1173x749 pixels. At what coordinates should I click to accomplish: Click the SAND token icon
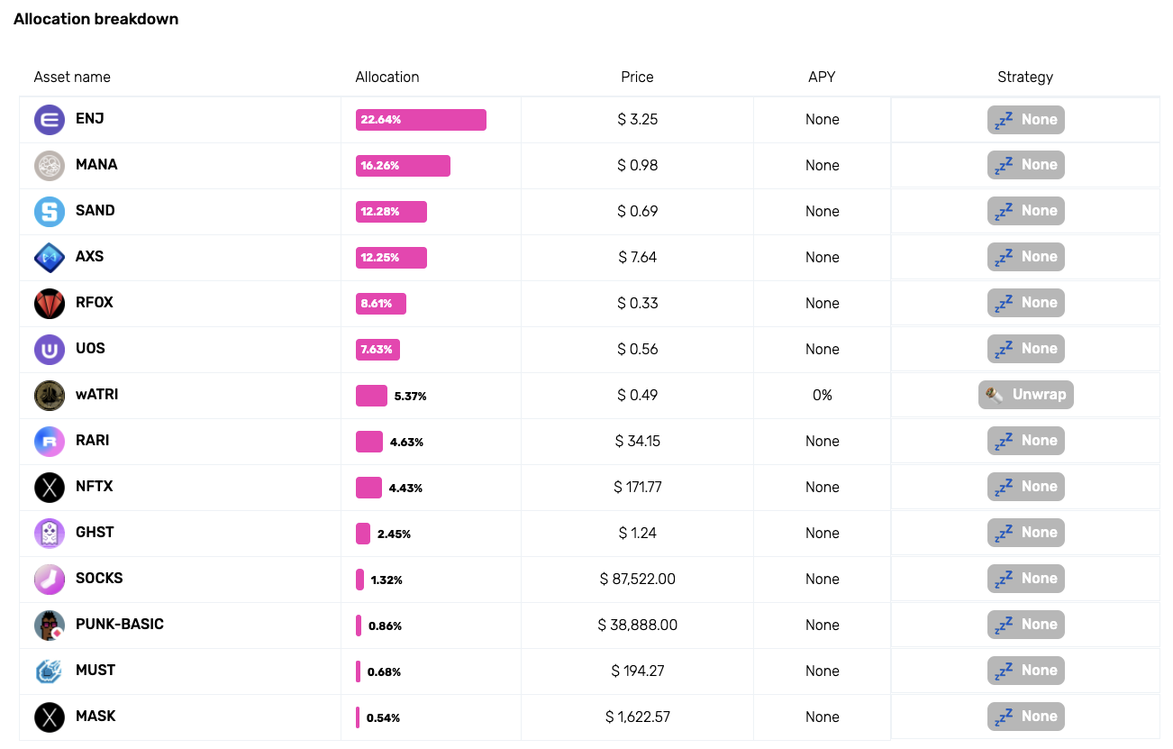[x=50, y=212]
